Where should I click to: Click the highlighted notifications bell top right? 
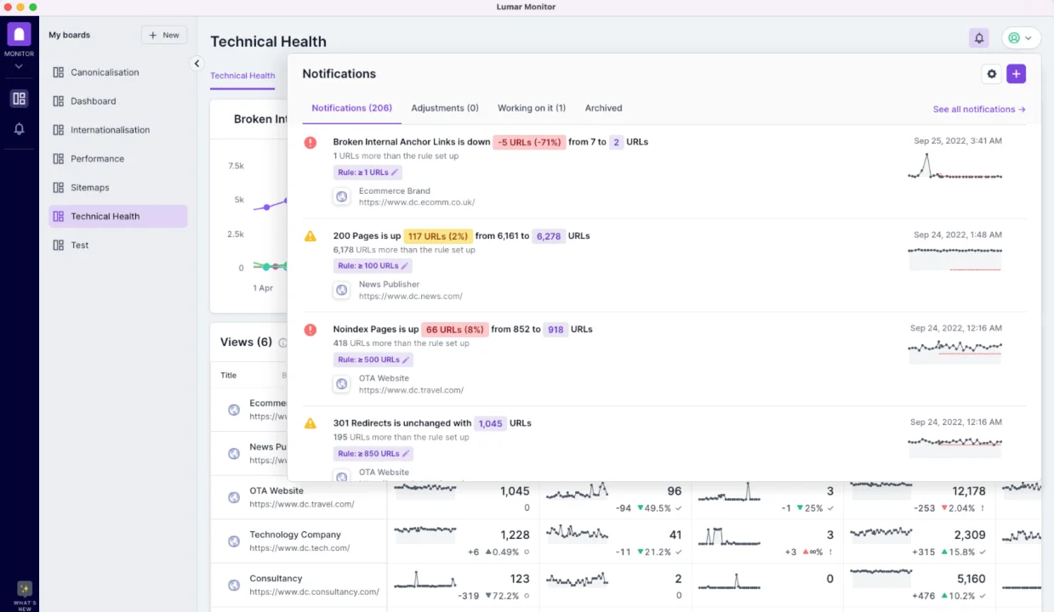(978, 37)
